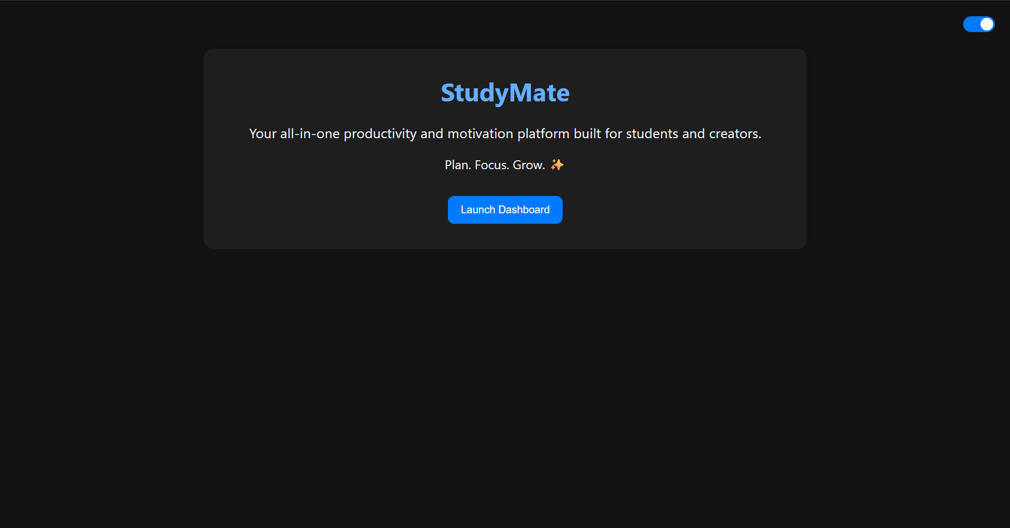Click the word "platform" in the description
This screenshot has width=1010, height=528.
coord(543,134)
